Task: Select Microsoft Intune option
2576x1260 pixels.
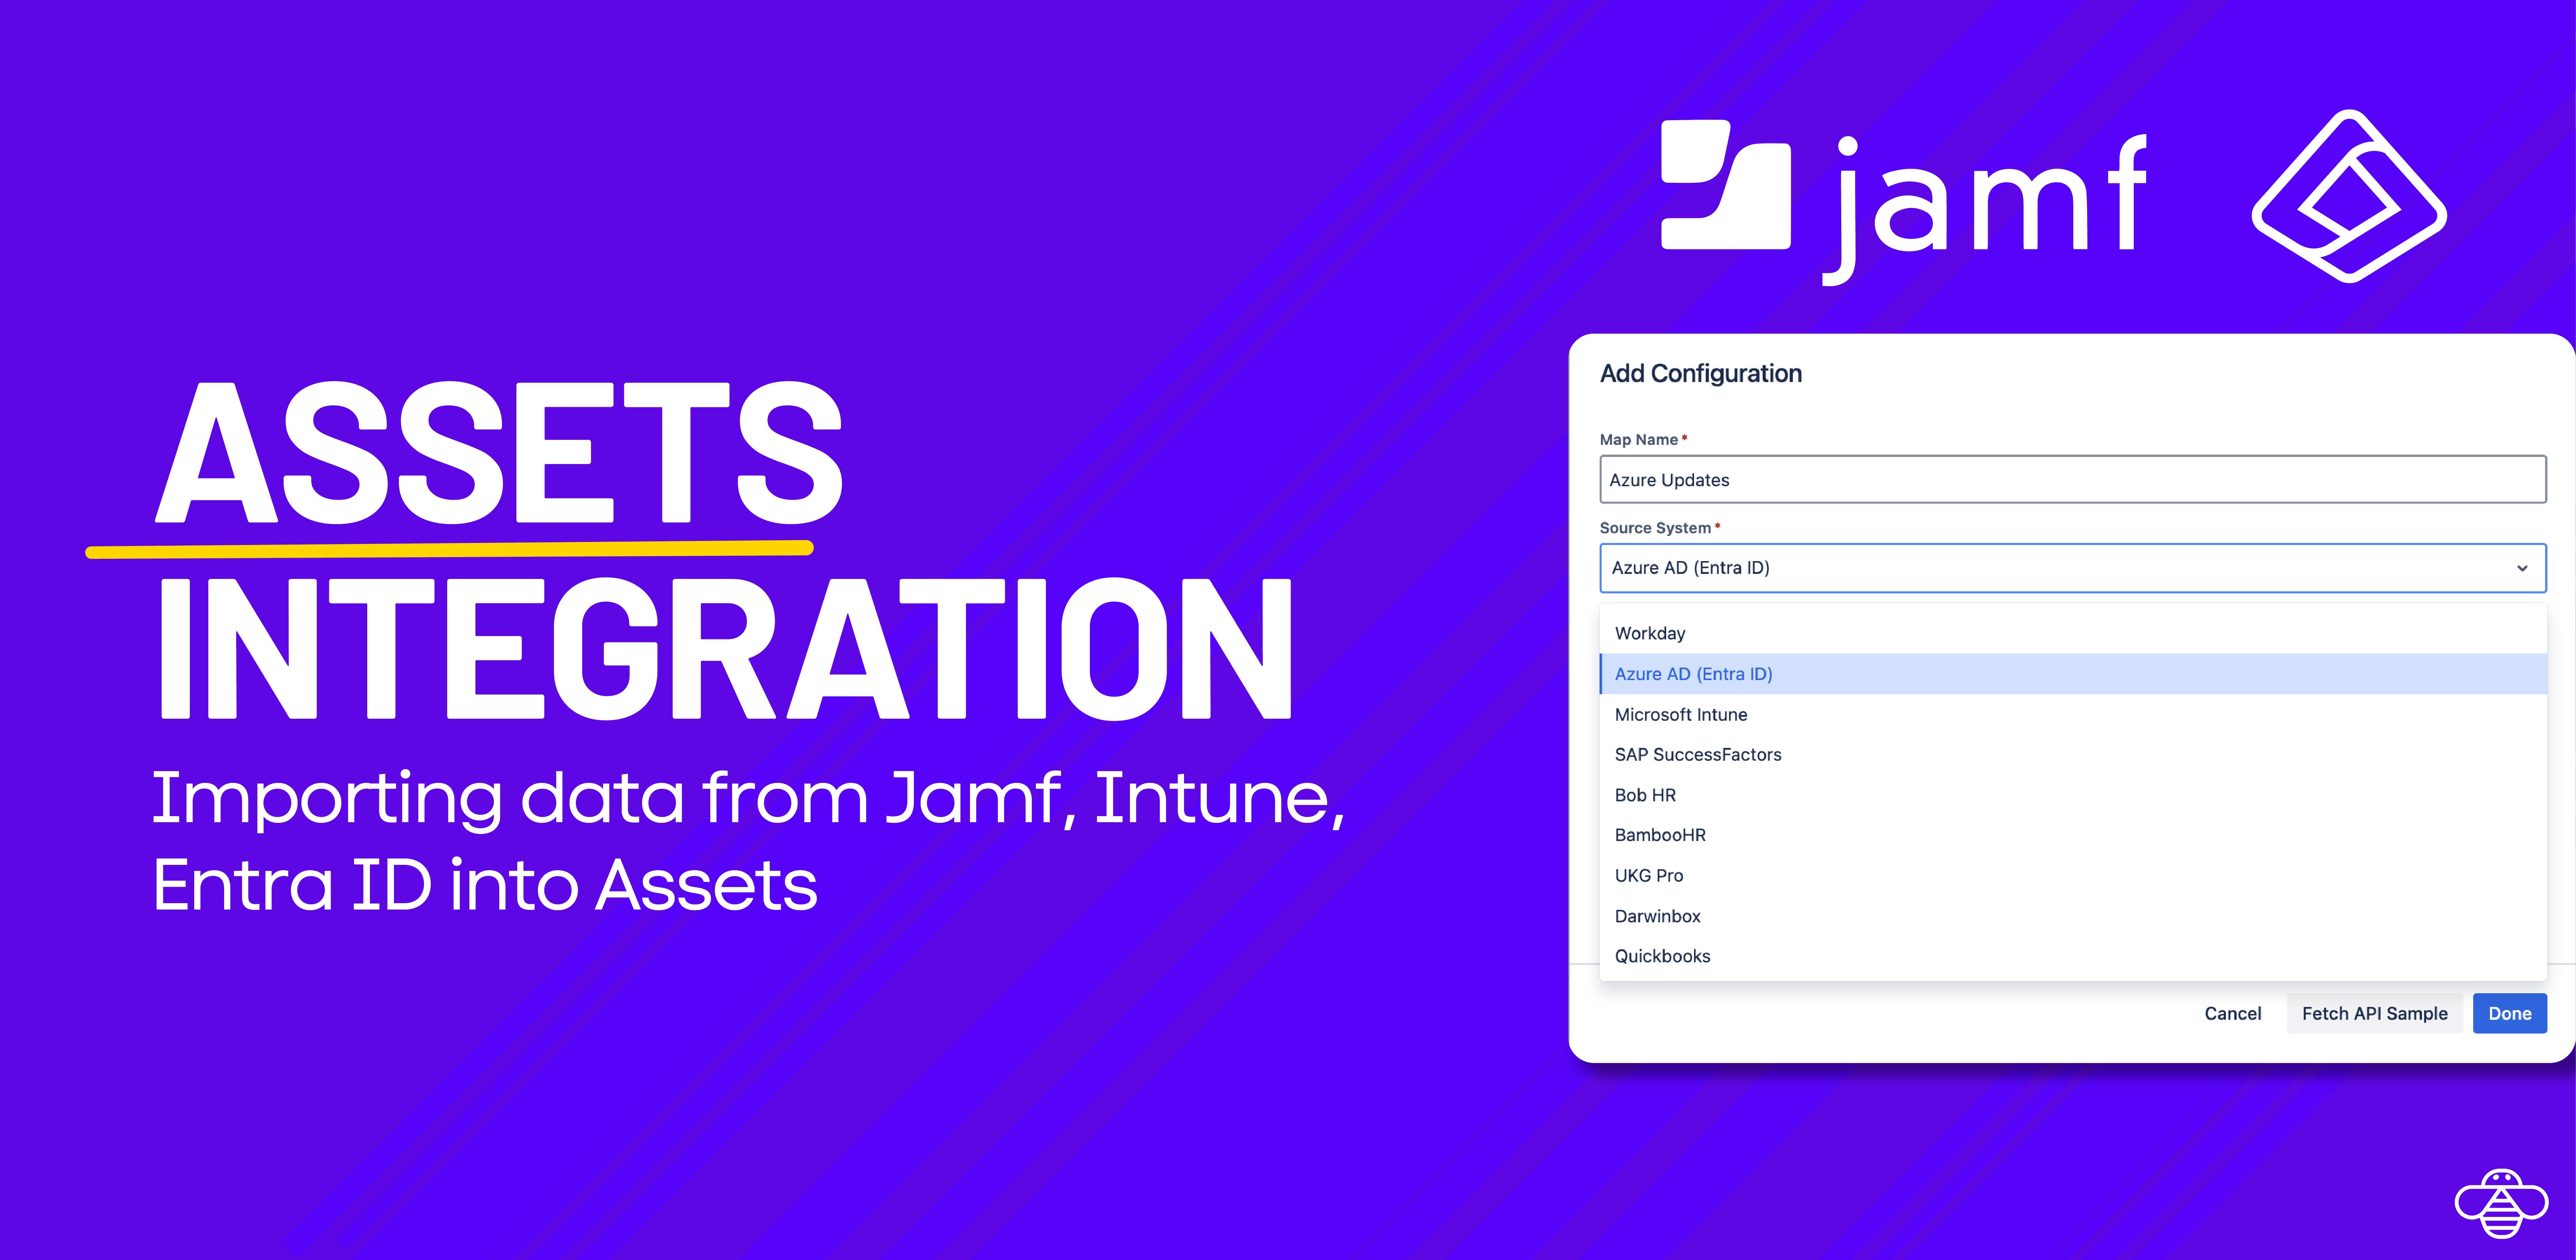Action: tap(1681, 714)
